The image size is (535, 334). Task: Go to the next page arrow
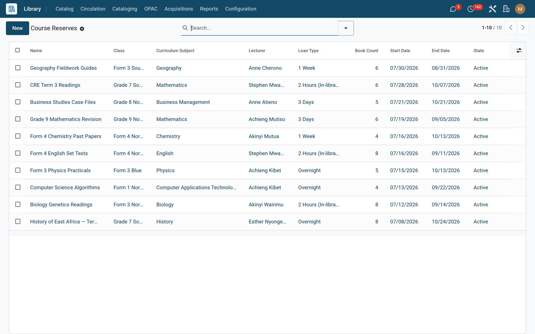pyautogui.click(x=523, y=28)
